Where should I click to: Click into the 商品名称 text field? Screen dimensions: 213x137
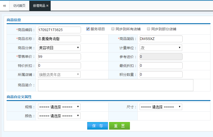[59, 39]
